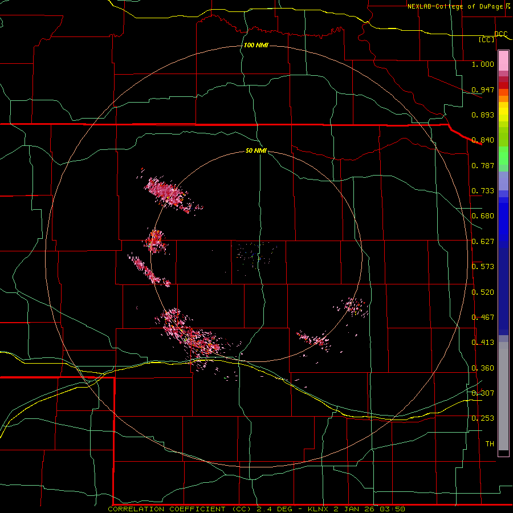Click the TH label near the legend bottom
This screenshot has height=513, width=513.
coord(490,444)
